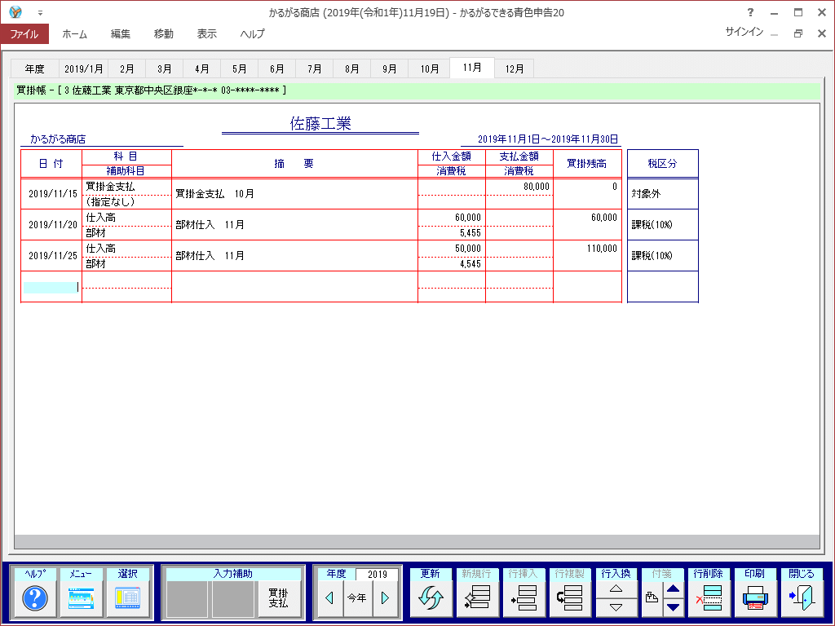Switch to the 5月 tab
Viewport: 835px width, 626px height.
239,68
